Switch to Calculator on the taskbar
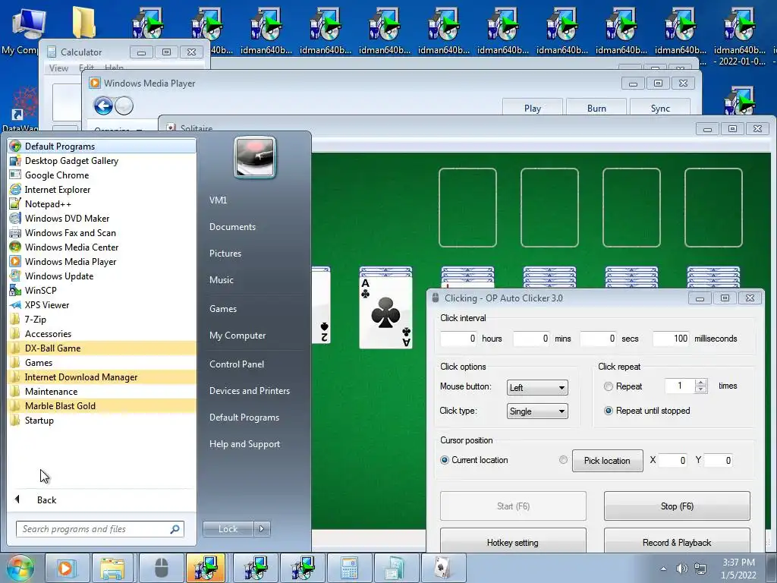This screenshot has height=583, width=777. click(x=349, y=568)
